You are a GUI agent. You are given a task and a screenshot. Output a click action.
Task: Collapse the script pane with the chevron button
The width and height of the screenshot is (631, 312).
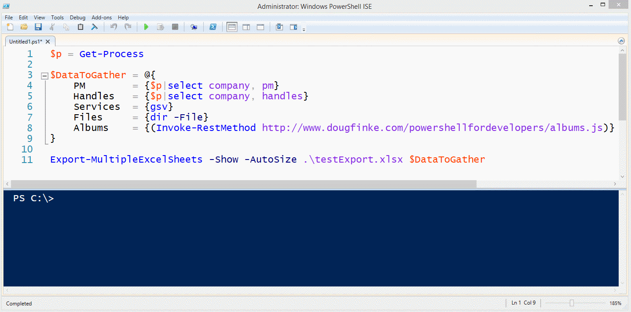[621, 41]
